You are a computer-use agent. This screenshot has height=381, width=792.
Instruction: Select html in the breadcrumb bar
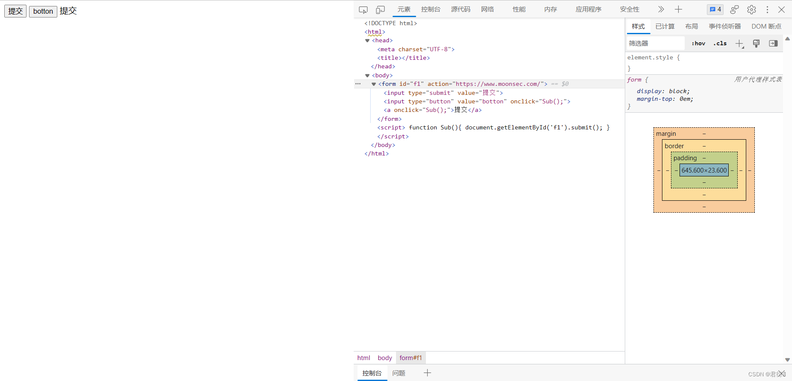(363, 358)
